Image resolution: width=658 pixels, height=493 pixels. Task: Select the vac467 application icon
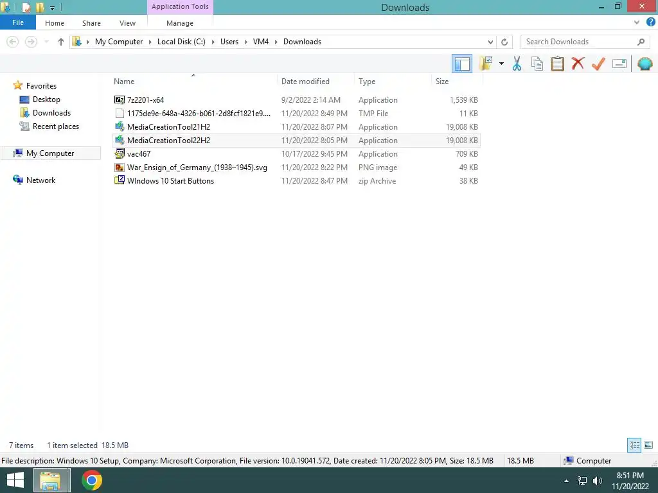(120, 153)
